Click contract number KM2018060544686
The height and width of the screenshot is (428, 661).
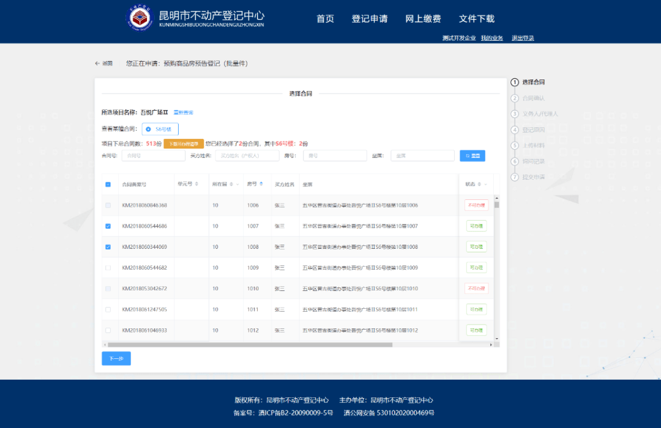(x=144, y=226)
